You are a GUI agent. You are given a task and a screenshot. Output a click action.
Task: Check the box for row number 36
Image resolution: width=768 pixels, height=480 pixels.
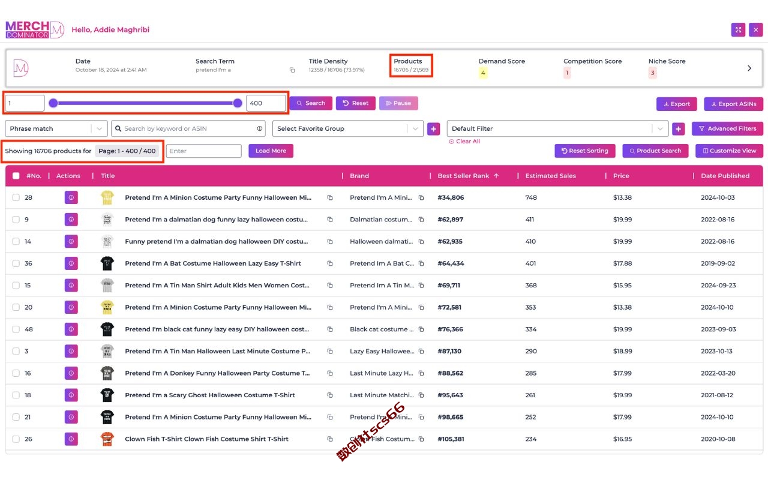(x=16, y=263)
